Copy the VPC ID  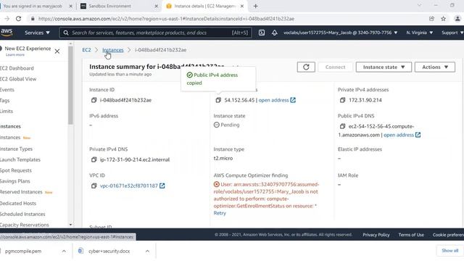(94, 186)
